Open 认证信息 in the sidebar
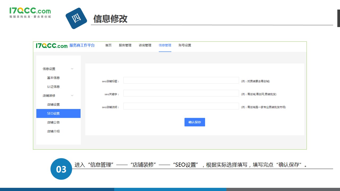This screenshot has height=191, width=340. pyautogui.click(x=53, y=87)
